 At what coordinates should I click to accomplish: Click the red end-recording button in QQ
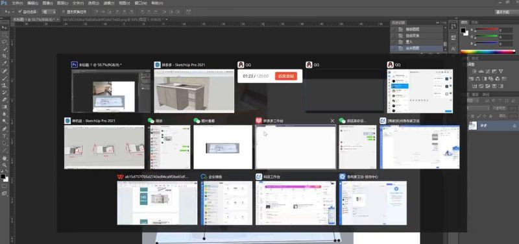(x=286, y=76)
